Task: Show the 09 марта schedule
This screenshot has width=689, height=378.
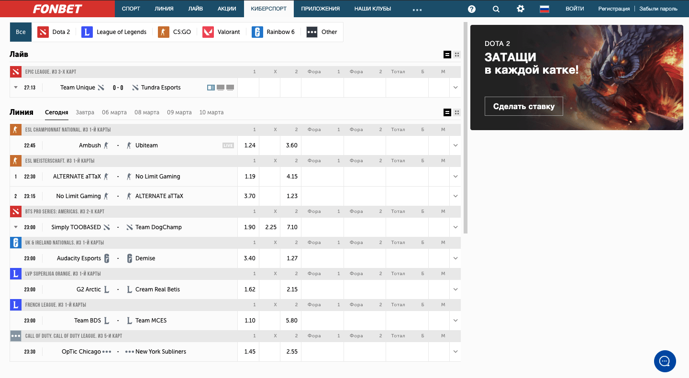Action: 179,112
